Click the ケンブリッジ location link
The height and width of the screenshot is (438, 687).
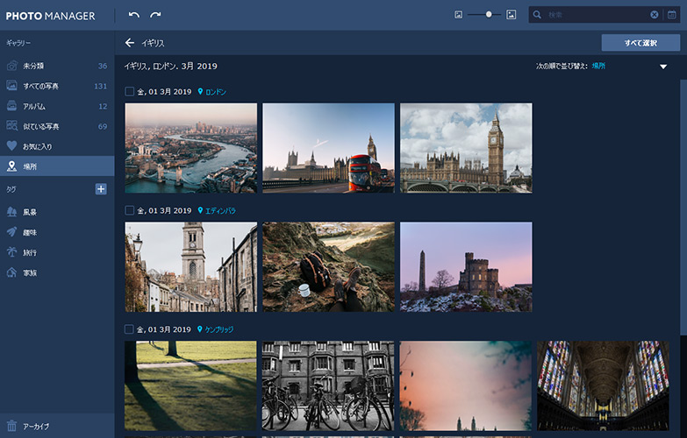point(219,329)
